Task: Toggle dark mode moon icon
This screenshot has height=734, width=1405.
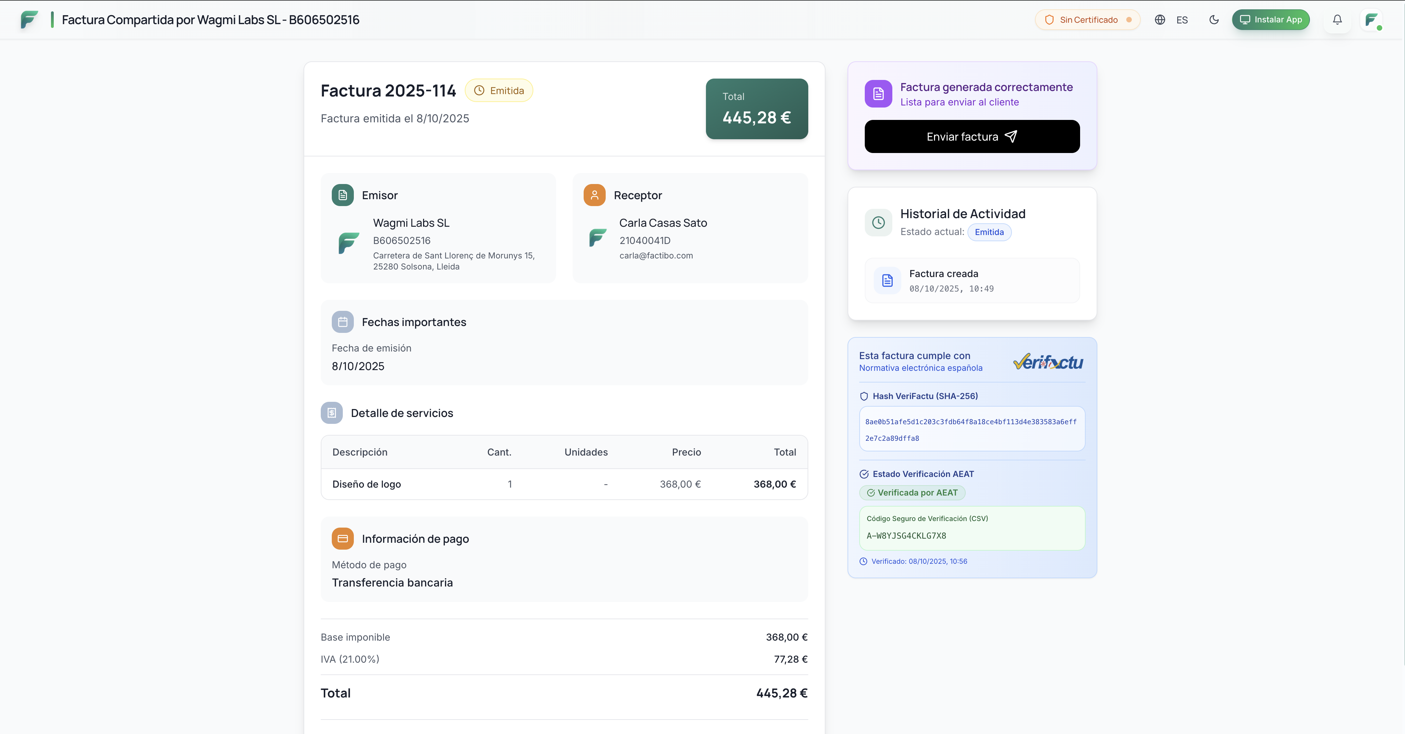Action: tap(1213, 20)
